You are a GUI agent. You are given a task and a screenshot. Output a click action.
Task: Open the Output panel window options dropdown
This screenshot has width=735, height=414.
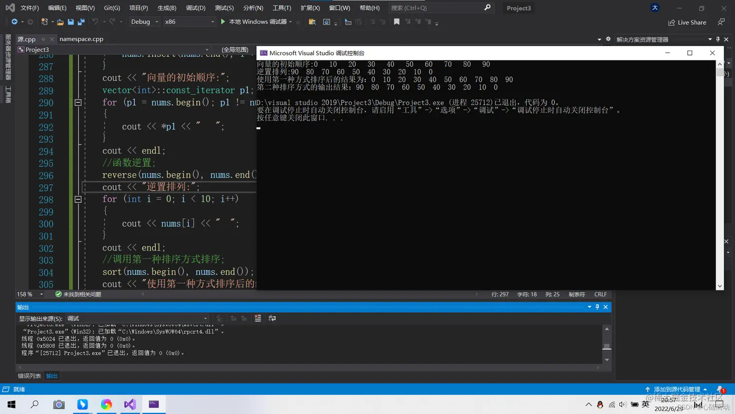tap(589, 307)
